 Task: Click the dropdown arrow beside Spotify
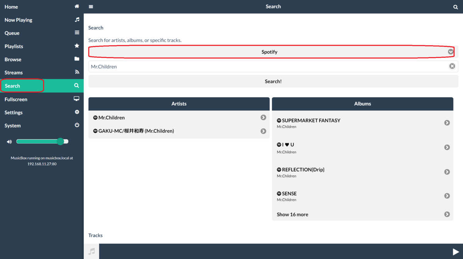[450, 52]
